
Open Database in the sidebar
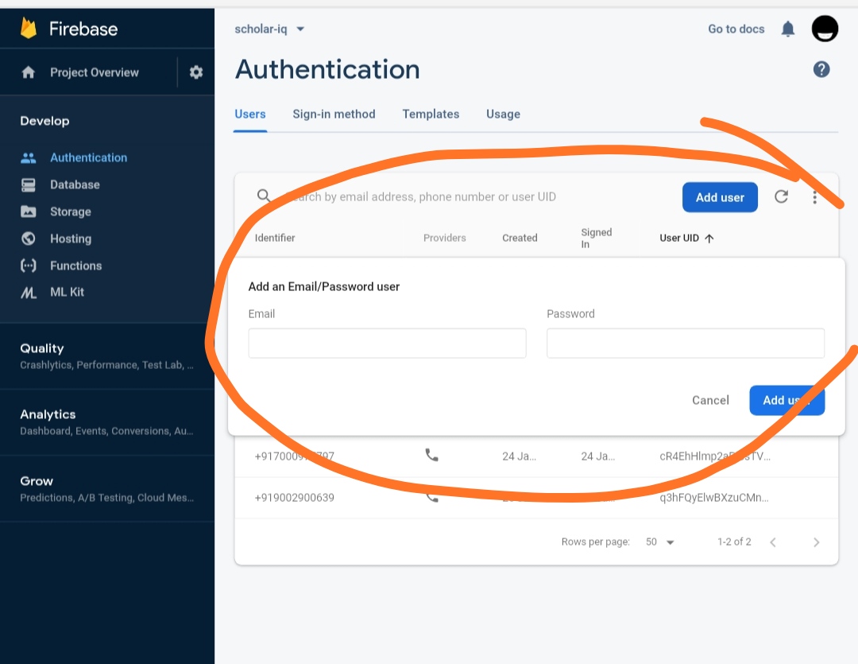tap(75, 184)
